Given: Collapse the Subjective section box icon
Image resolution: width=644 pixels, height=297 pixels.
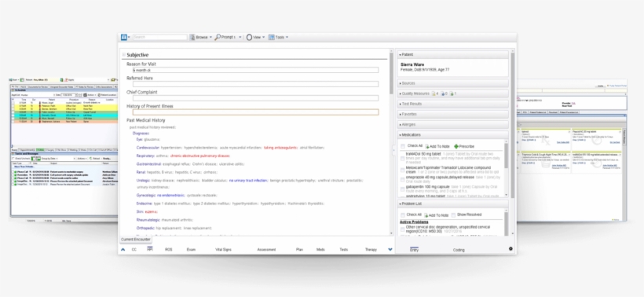Looking at the screenshot, I should point(123,55).
